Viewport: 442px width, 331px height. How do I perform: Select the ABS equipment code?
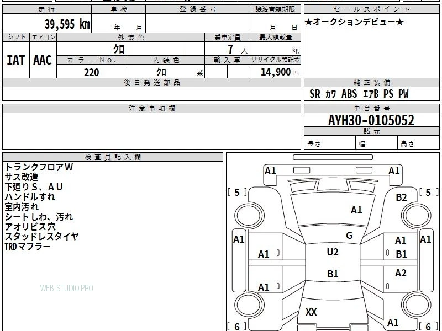pyautogui.click(x=349, y=94)
